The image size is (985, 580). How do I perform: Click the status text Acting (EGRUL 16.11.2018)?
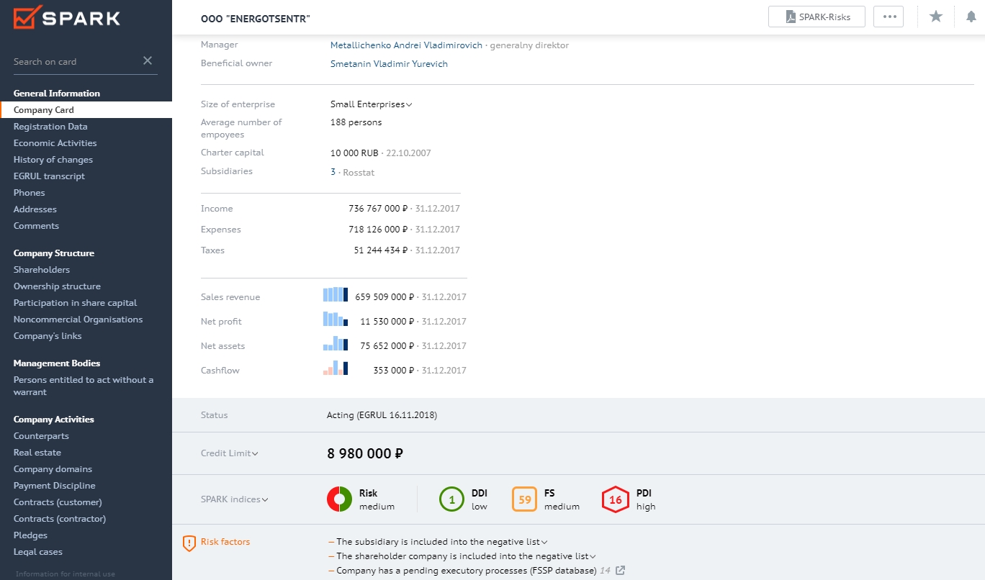pyautogui.click(x=382, y=415)
